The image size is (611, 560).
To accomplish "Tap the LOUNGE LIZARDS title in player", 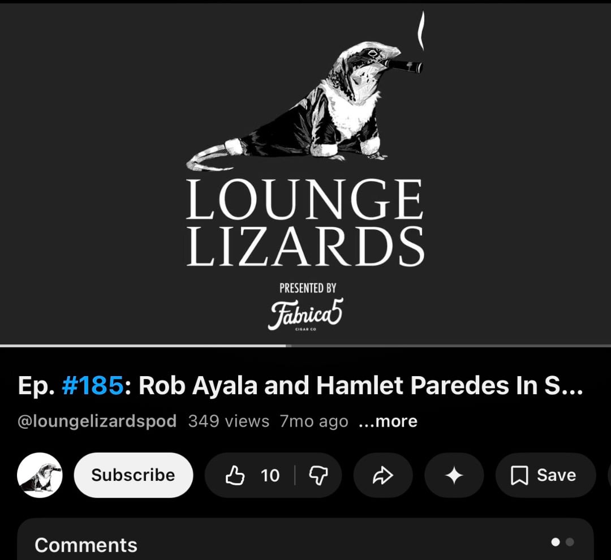I will 305,223.
